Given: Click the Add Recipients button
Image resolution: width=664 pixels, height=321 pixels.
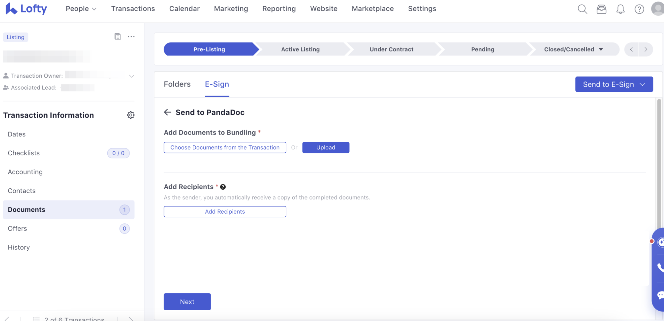Looking at the screenshot, I should click(225, 211).
